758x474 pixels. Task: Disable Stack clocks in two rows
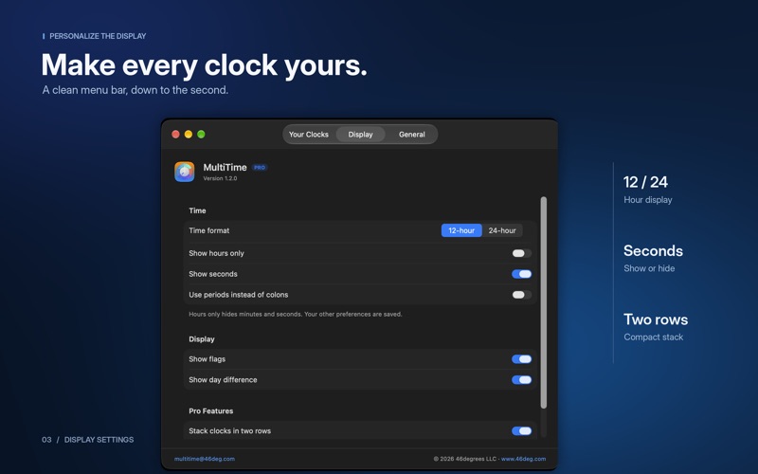click(522, 431)
